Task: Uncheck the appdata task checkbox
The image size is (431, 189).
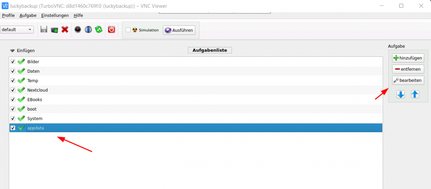Action: pos(12,128)
